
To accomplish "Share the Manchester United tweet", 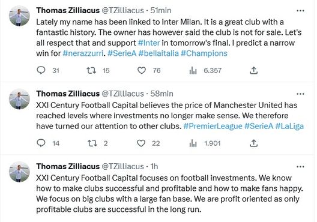I will coord(253,143).
